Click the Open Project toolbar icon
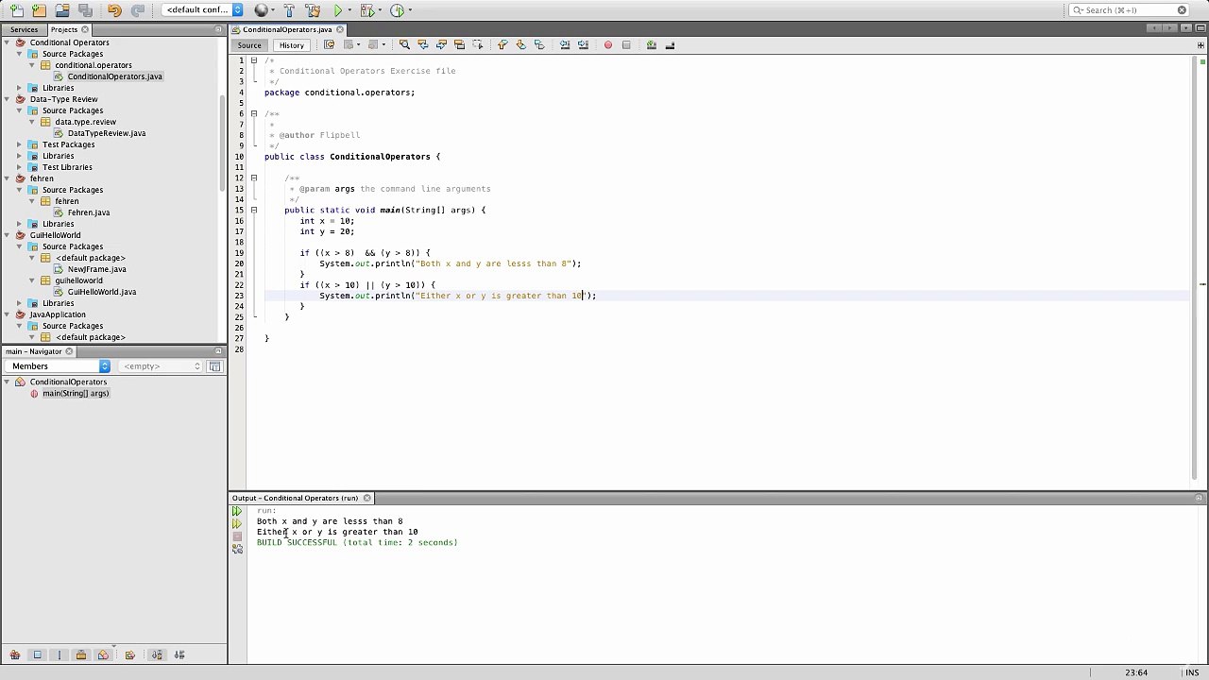 (x=62, y=10)
